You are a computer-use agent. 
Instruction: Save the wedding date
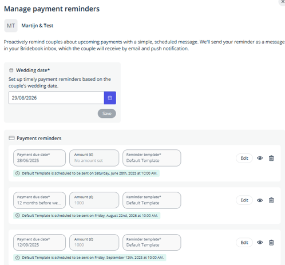pyautogui.click(x=107, y=113)
